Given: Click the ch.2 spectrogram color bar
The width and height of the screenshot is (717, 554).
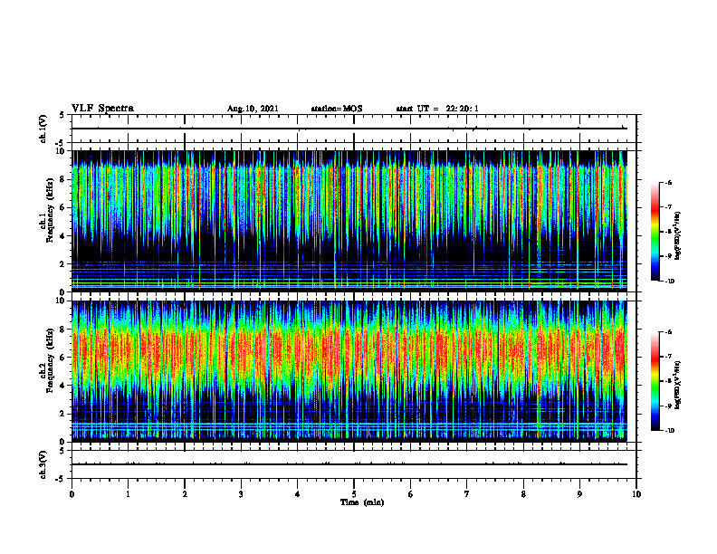Looking at the screenshot, I should [655, 381].
